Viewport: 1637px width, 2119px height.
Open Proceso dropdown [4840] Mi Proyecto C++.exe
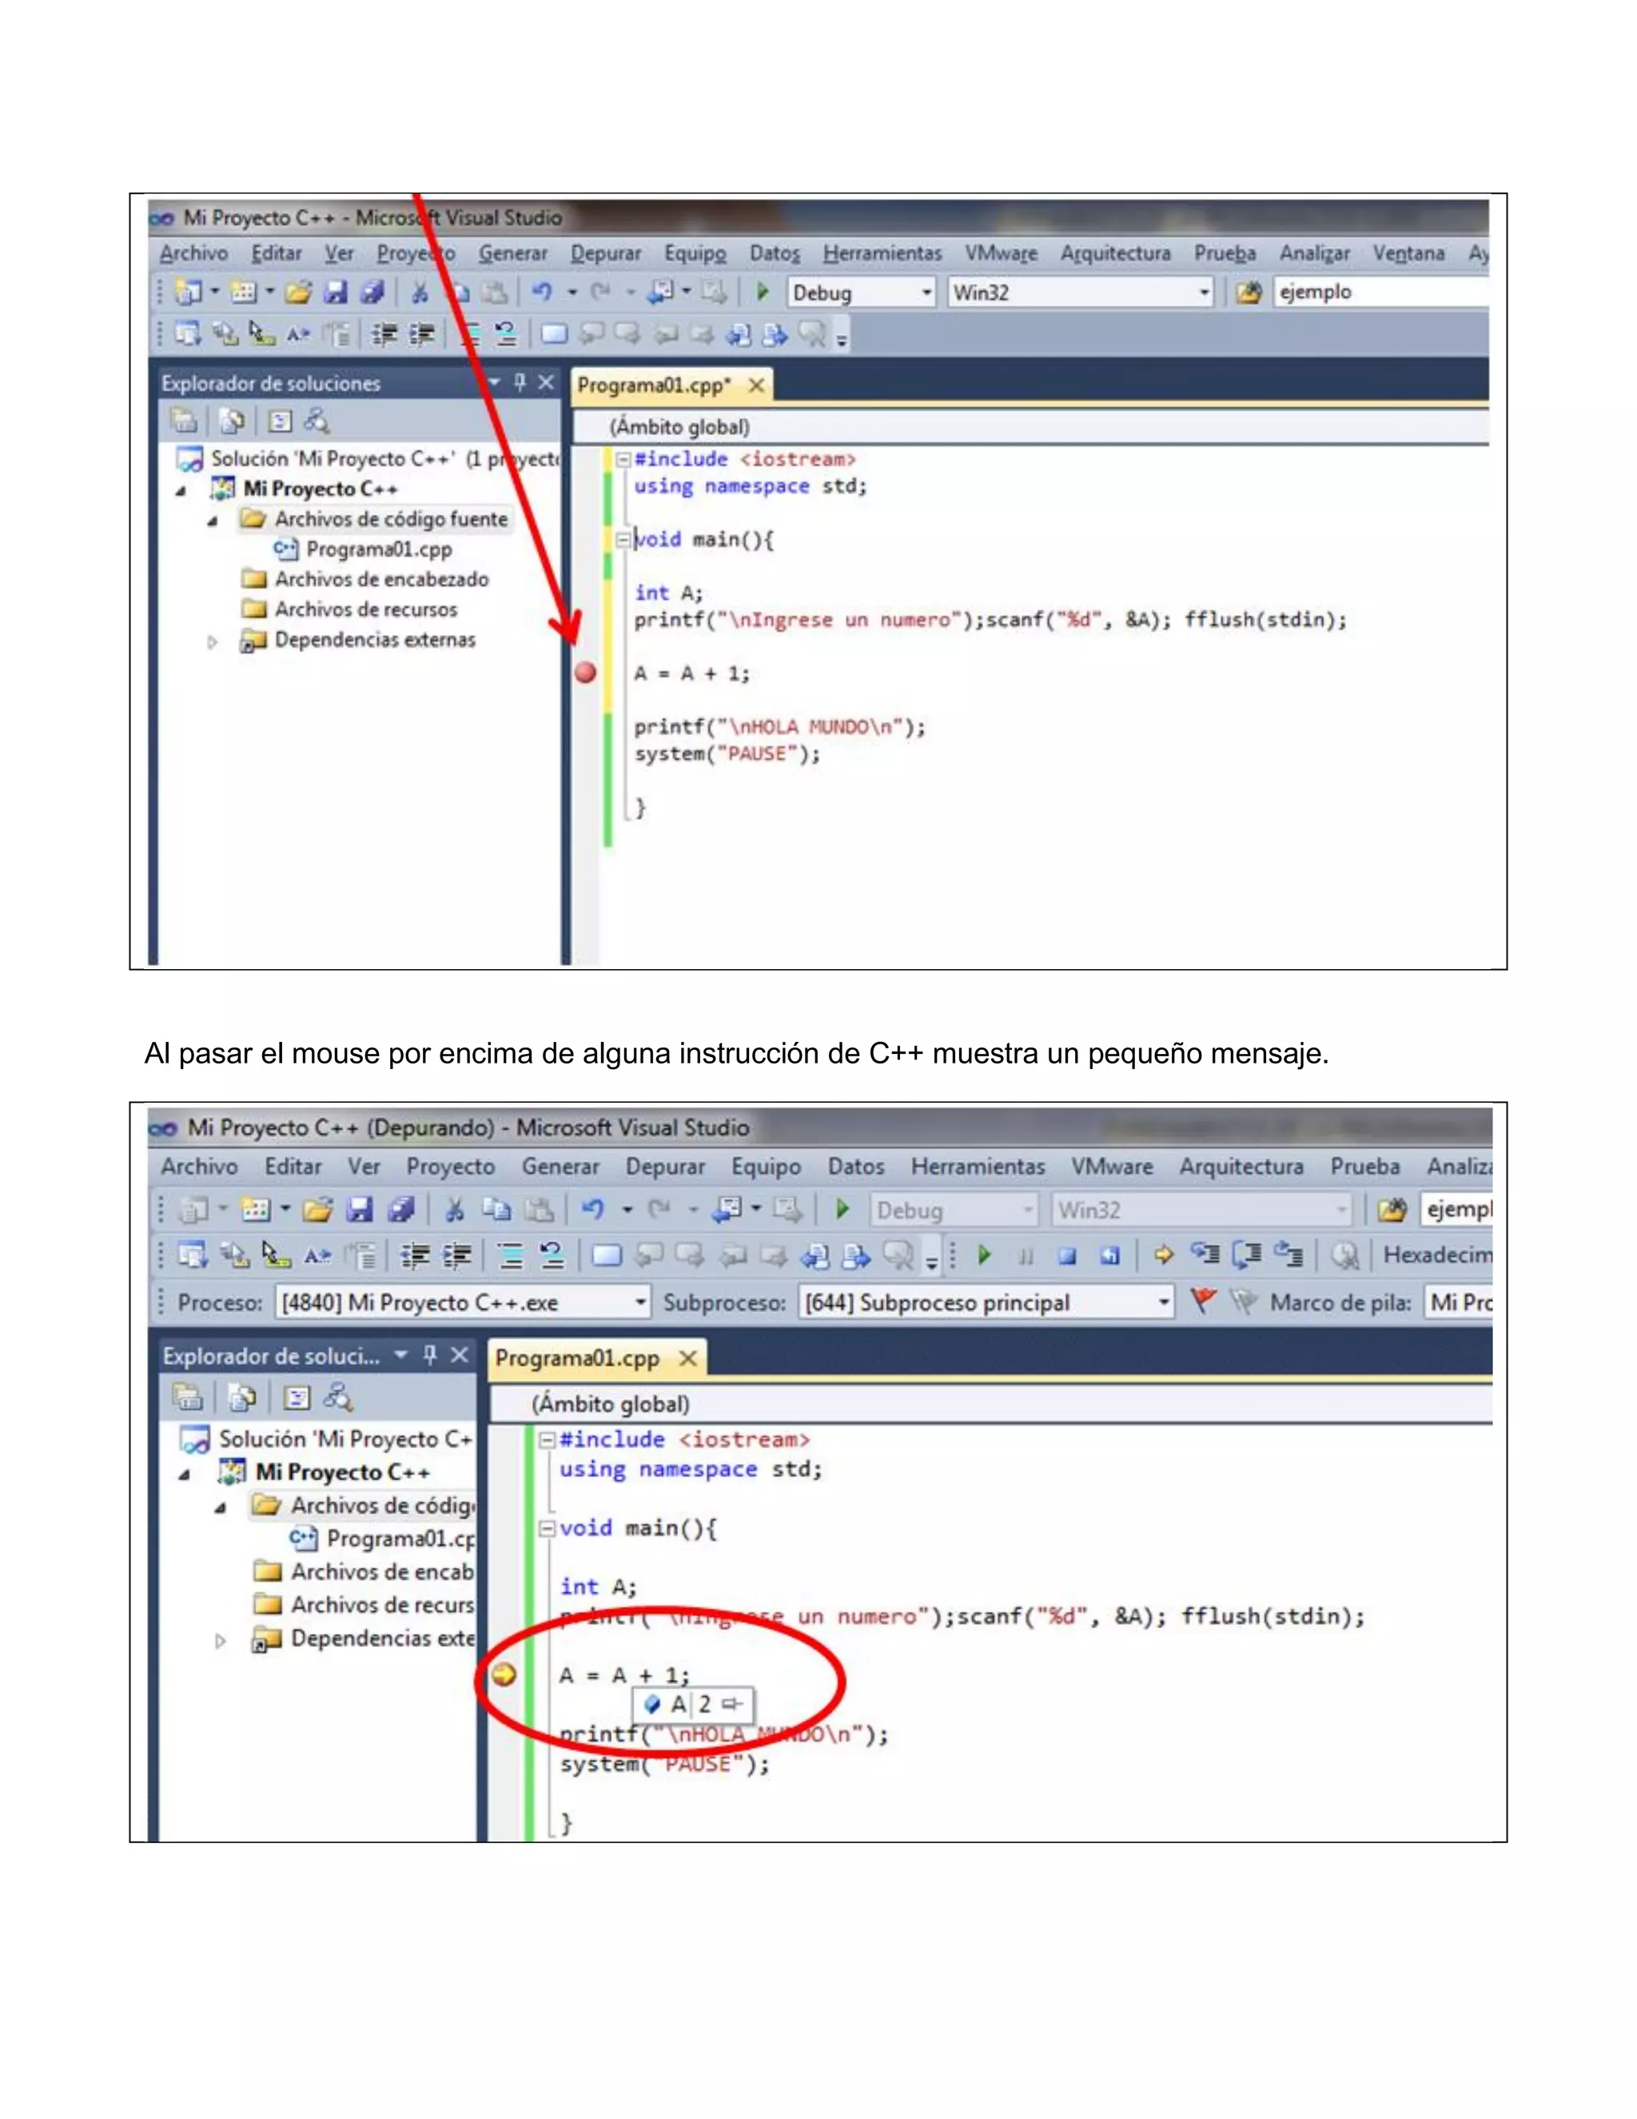[464, 1302]
